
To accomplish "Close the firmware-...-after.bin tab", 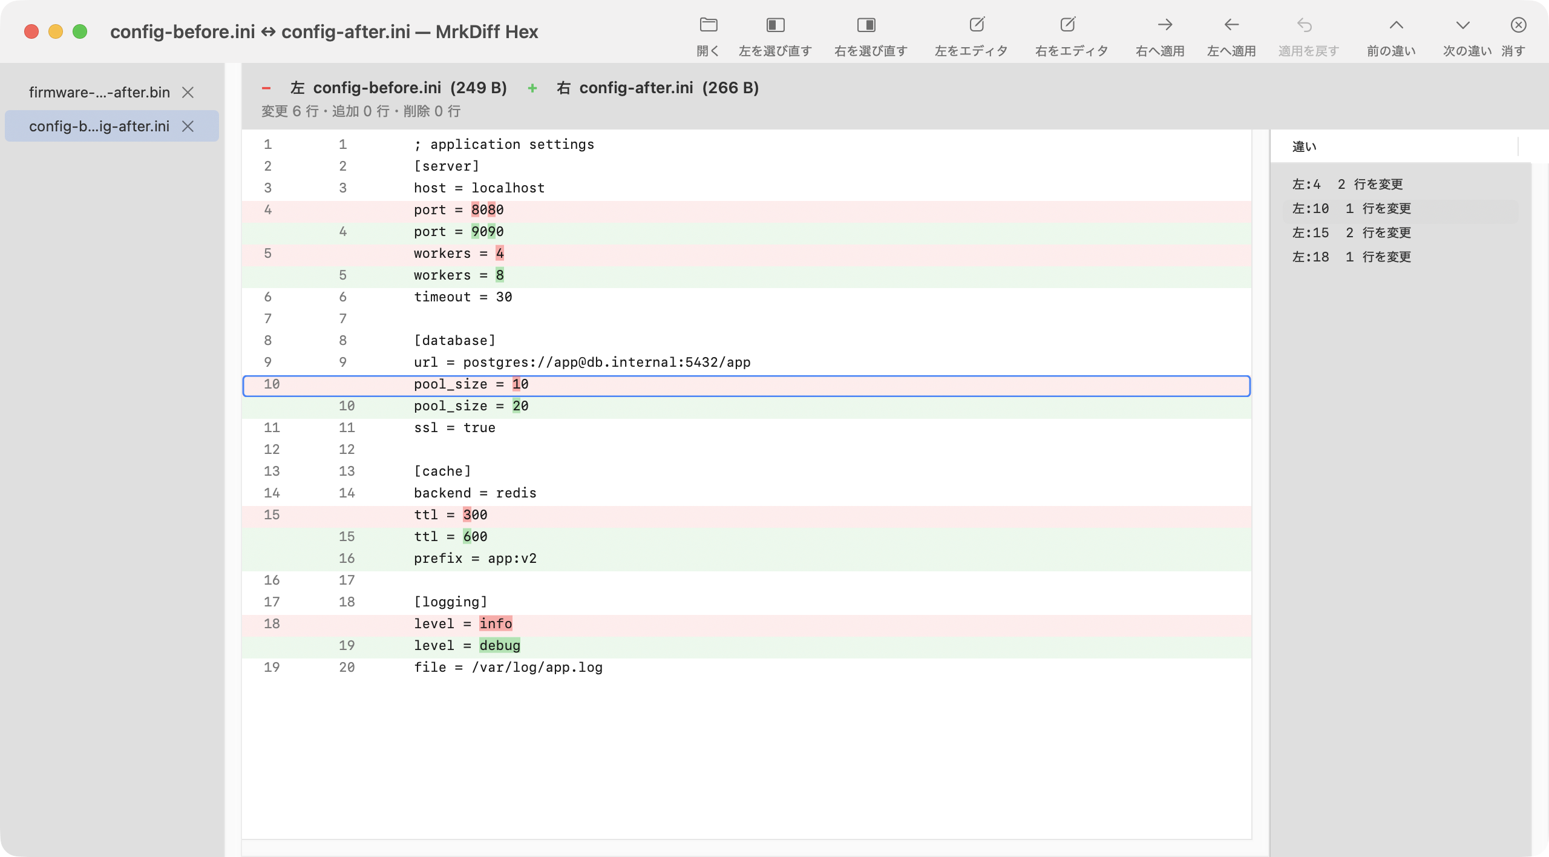I will tap(188, 92).
